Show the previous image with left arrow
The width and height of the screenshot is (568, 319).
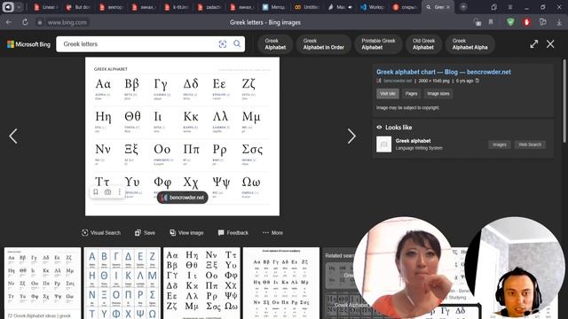[13, 136]
